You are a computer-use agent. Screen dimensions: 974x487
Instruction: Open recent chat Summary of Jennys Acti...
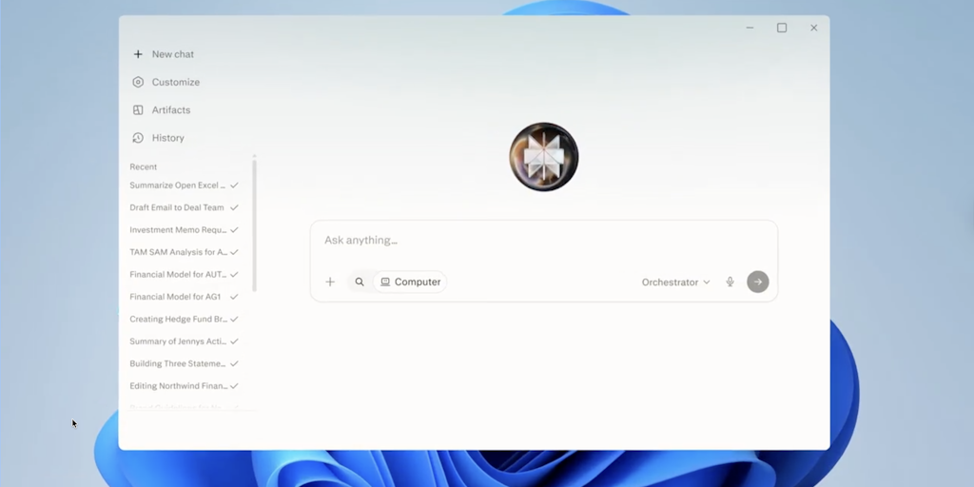[x=178, y=341]
